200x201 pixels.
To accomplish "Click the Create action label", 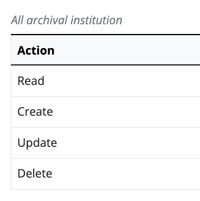I will pos(35,112).
